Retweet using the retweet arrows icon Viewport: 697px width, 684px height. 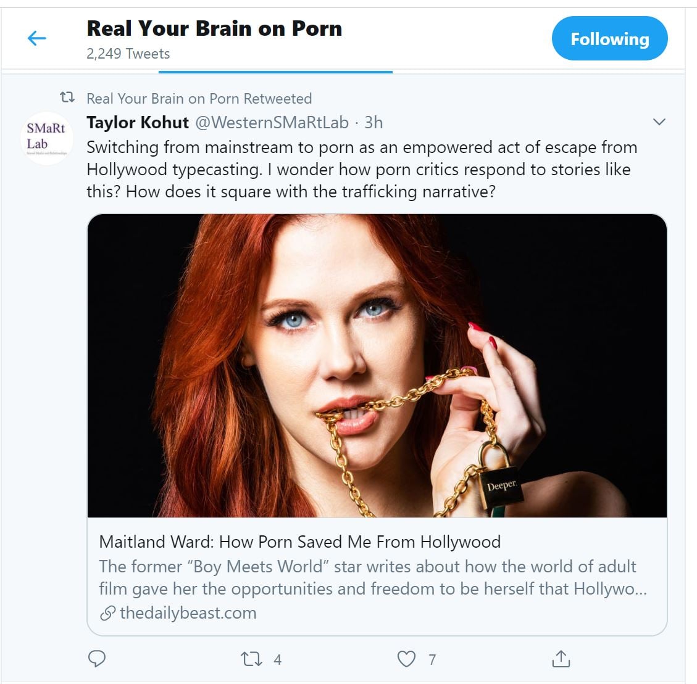tap(249, 659)
